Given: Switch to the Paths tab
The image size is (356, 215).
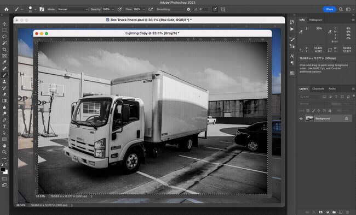Looking at the screenshot, I should pyautogui.click(x=332, y=89).
